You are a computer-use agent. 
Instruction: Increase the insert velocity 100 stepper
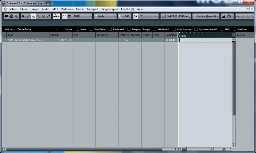[130, 15]
